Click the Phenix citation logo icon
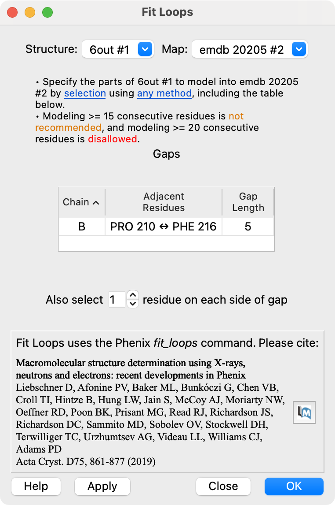The image size is (335, 505). (x=304, y=413)
